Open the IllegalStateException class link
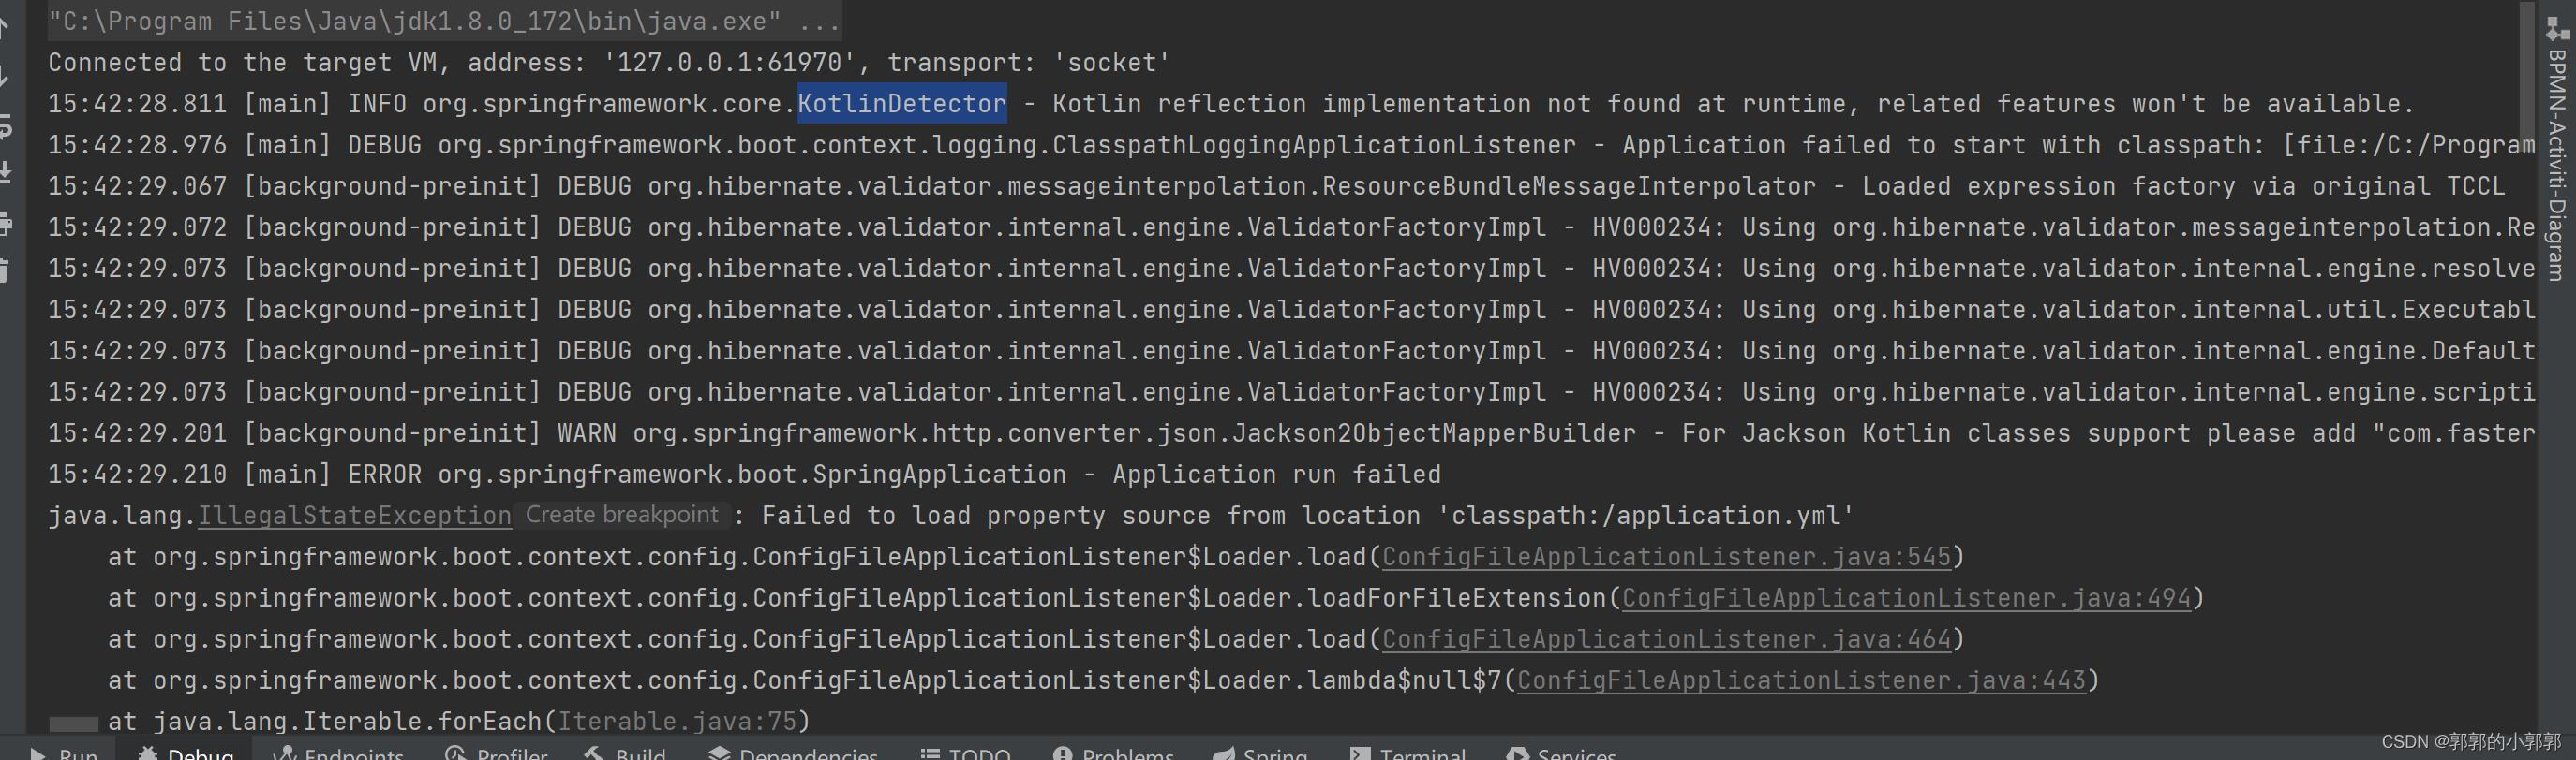 [x=354, y=515]
